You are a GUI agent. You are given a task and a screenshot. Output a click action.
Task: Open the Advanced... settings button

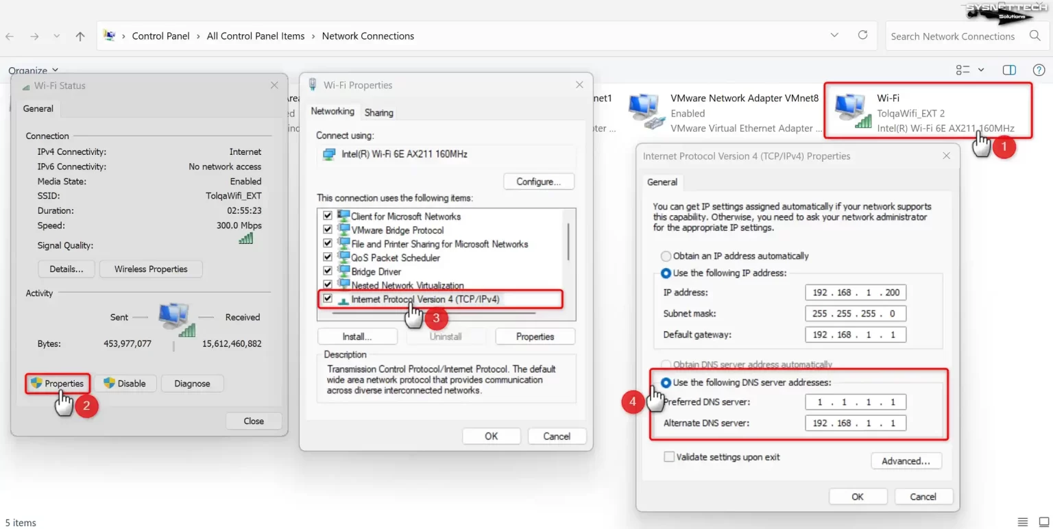click(906, 461)
